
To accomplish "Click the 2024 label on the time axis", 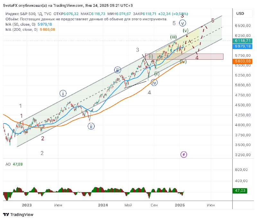I will [103, 205].
